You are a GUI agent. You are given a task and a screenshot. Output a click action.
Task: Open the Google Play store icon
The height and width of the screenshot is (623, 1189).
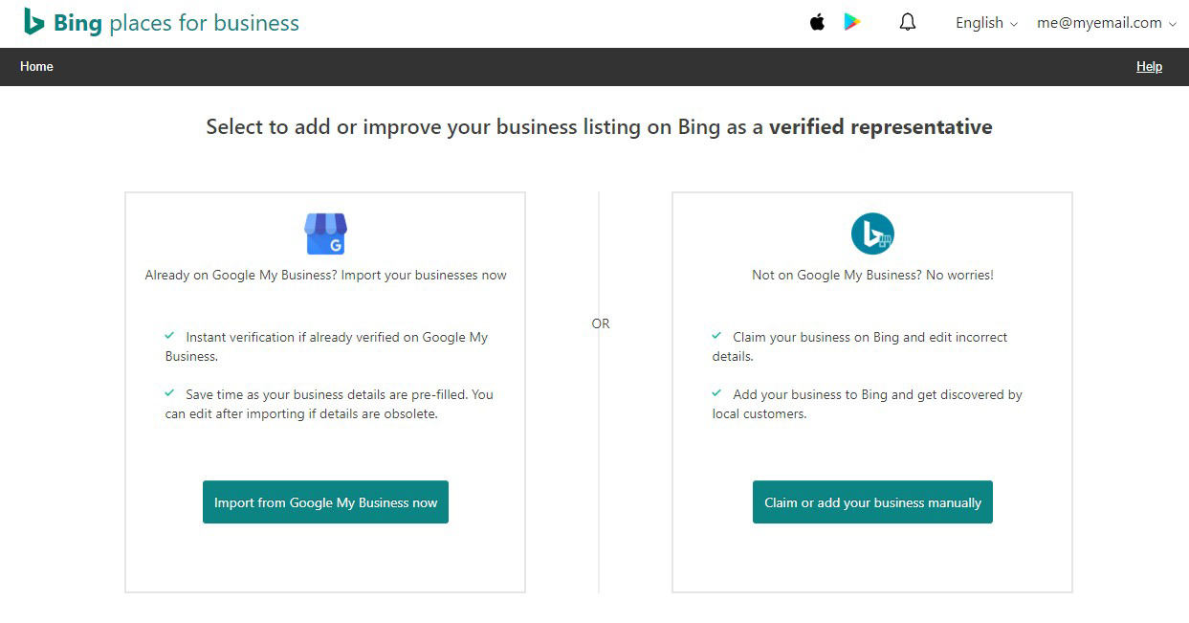pos(854,22)
